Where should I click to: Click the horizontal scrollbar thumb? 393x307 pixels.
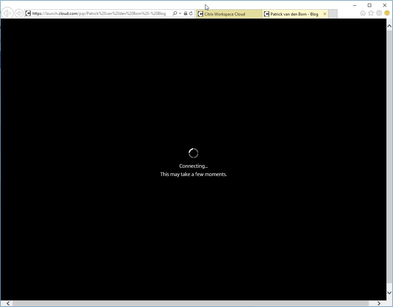coord(191,303)
